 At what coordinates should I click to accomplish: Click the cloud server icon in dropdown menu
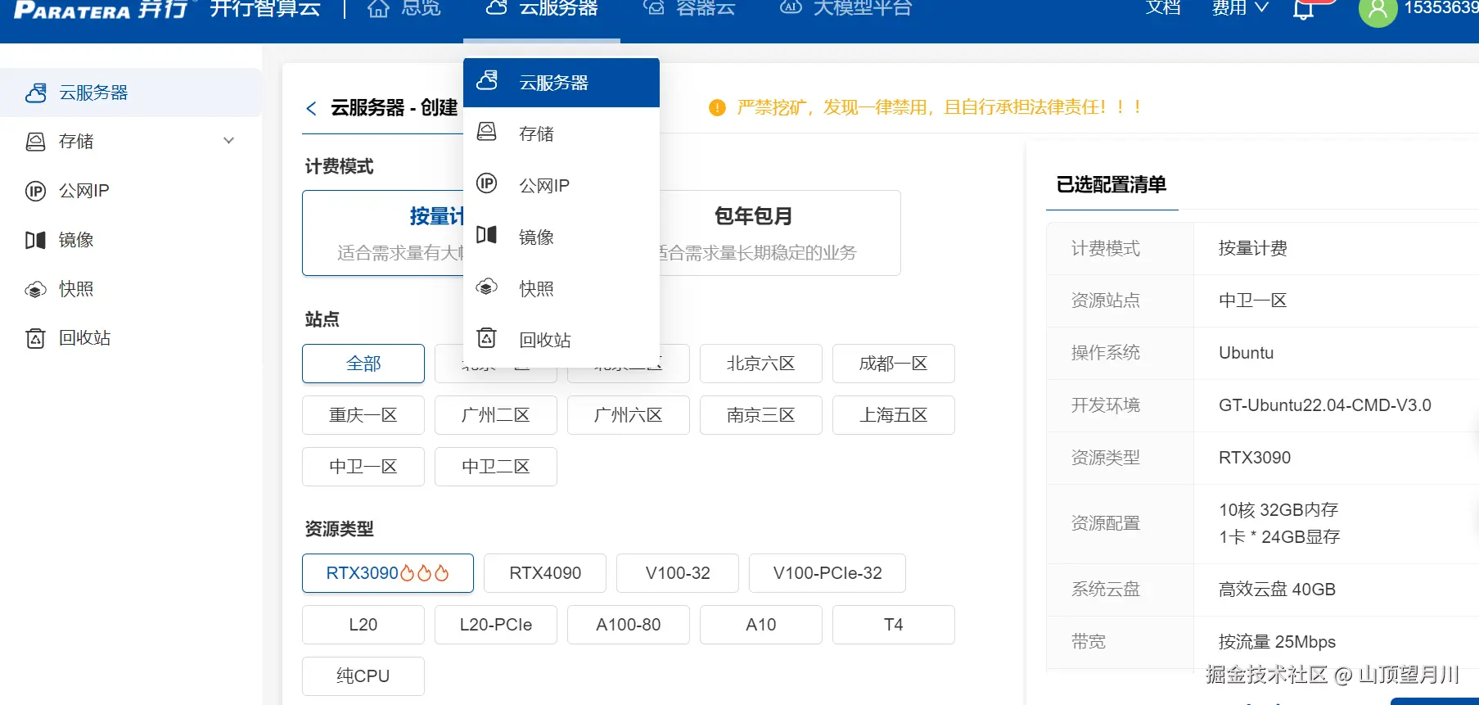[487, 80]
